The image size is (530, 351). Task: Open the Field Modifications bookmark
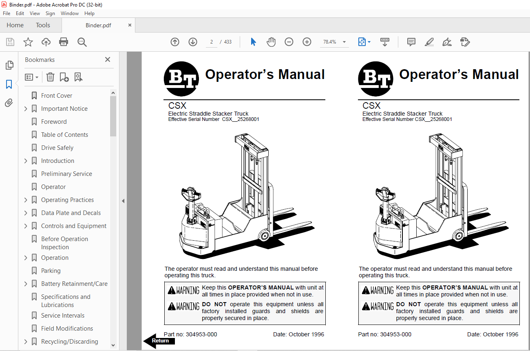coord(67,329)
